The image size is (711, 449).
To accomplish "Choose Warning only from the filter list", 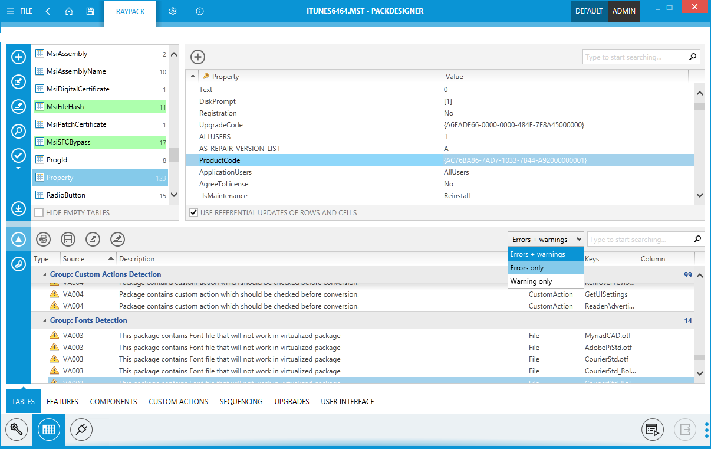I will [531, 281].
